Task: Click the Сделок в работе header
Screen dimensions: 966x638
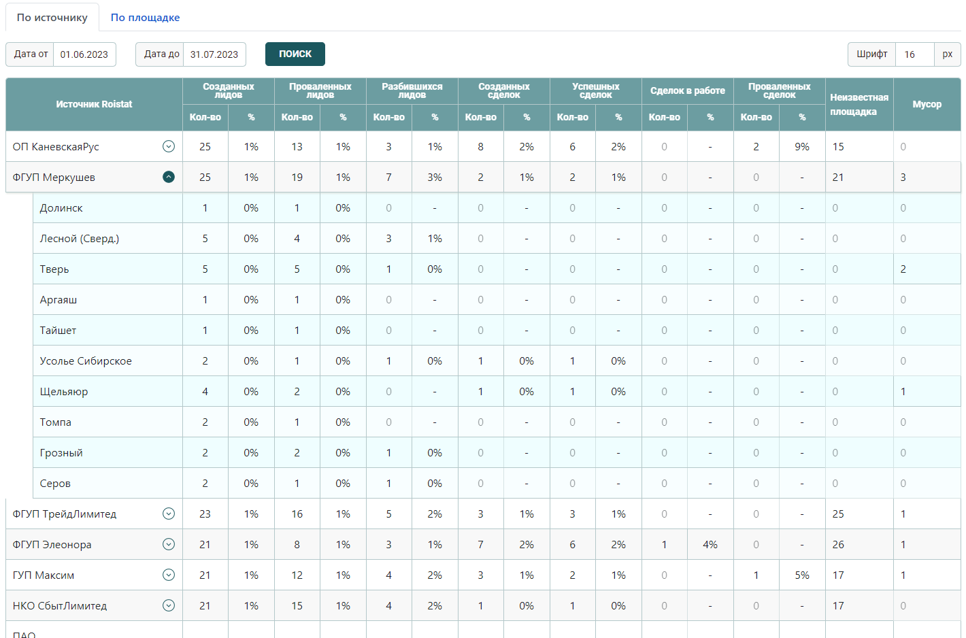Action: click(687, 90)
